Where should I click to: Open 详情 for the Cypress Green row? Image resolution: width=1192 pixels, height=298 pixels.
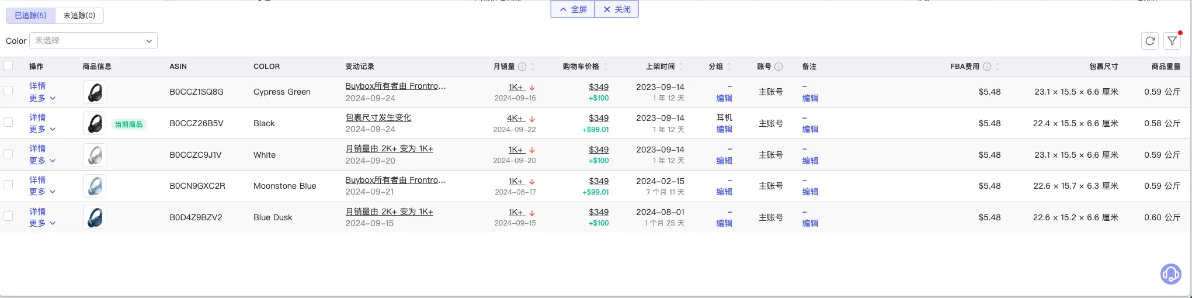(37, 86)
